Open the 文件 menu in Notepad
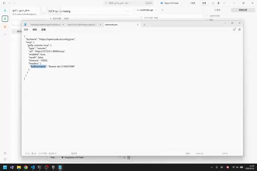The image size is (257, 171). tap(26, 29)
